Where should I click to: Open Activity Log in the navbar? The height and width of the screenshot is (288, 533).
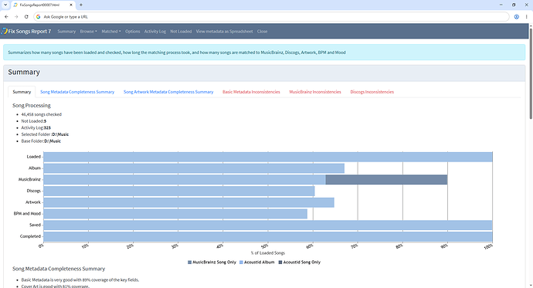[155, 31]
